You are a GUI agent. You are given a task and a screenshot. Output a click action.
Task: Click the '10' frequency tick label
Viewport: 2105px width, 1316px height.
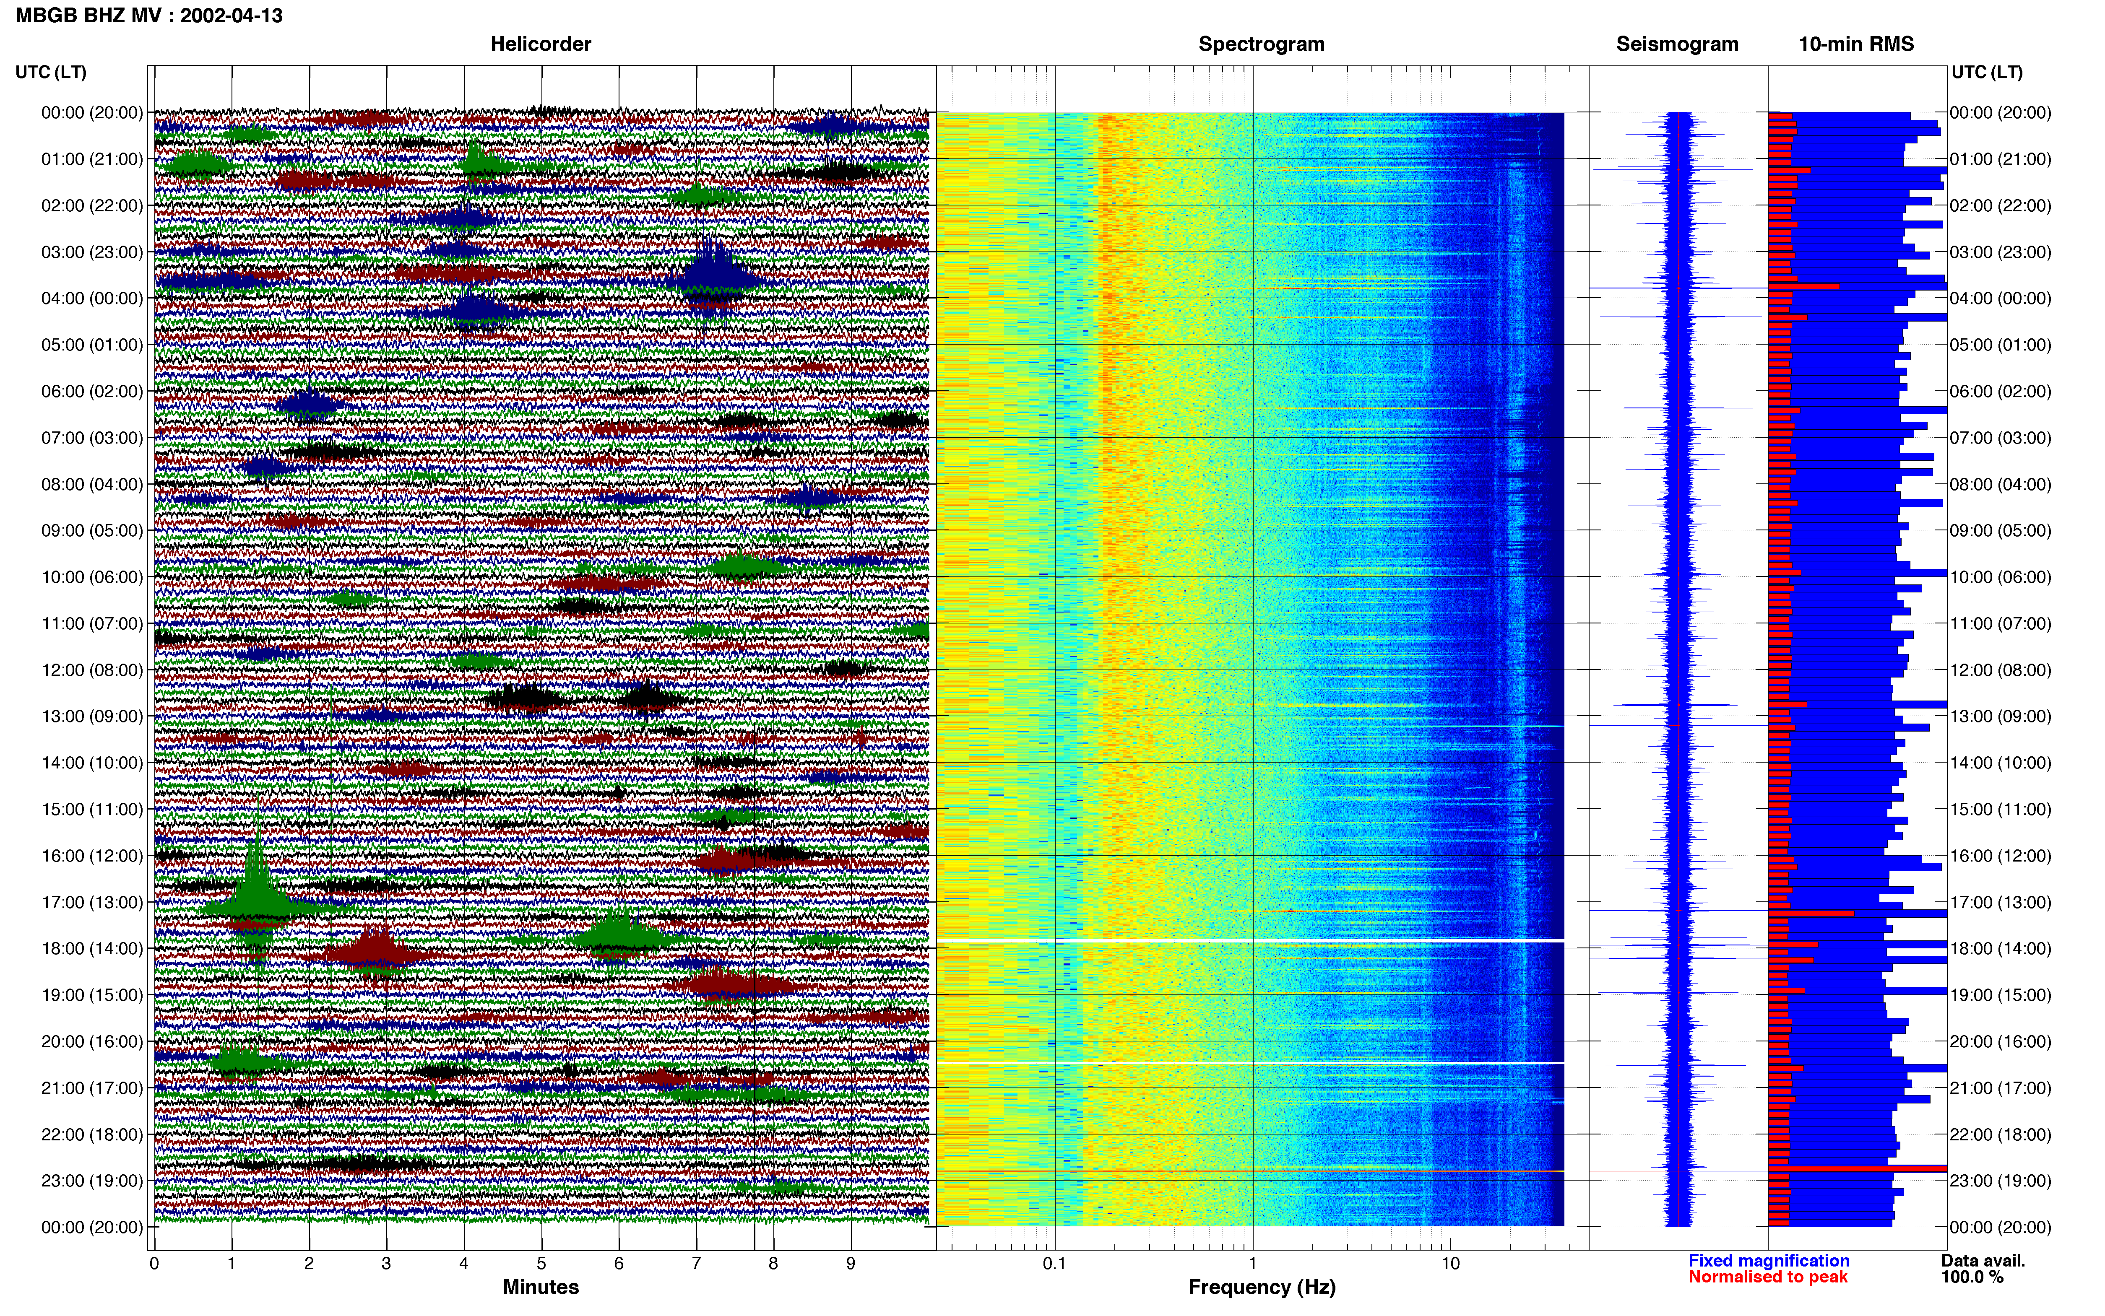(1450, 1264)
